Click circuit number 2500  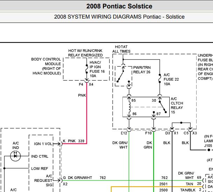pos(163,190)
